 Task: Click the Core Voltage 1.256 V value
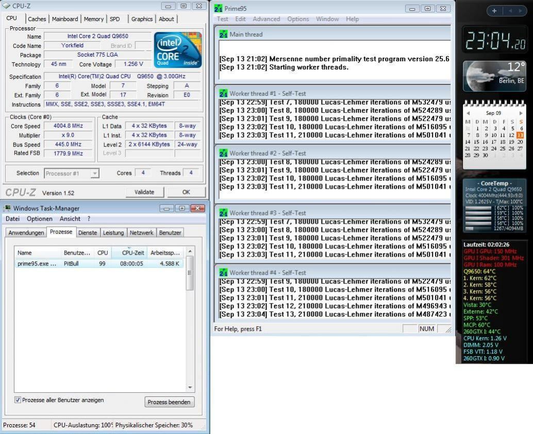(133, 64)
